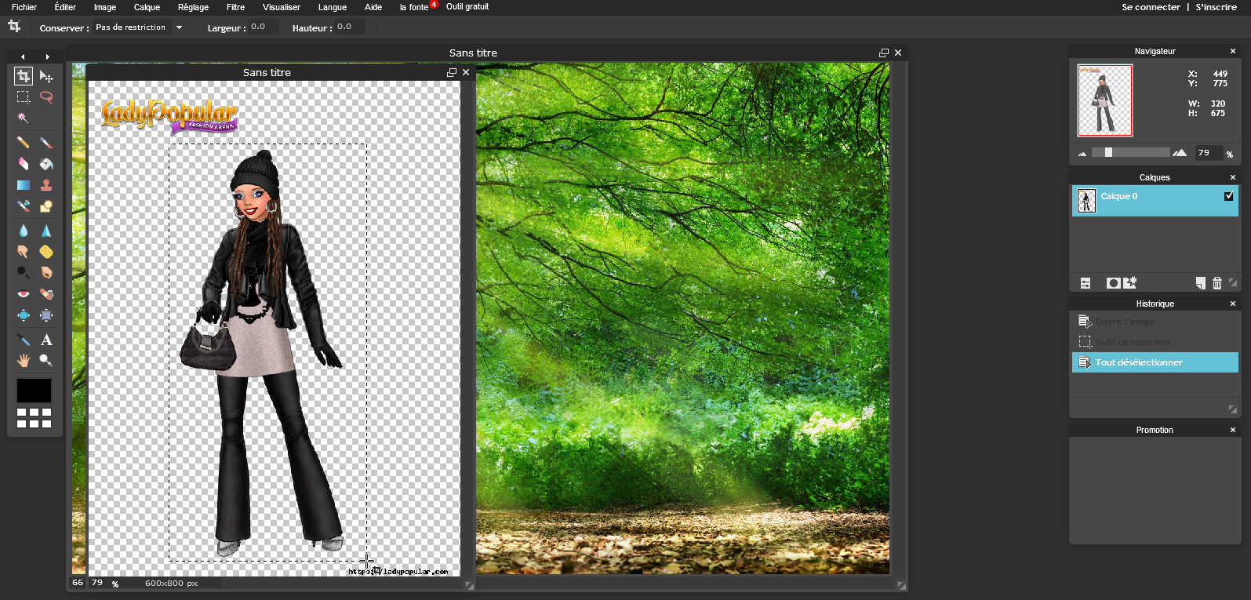Click the left arrow above the toolbox
Screen dimensions: 1251x600
(x=23, y=56)
